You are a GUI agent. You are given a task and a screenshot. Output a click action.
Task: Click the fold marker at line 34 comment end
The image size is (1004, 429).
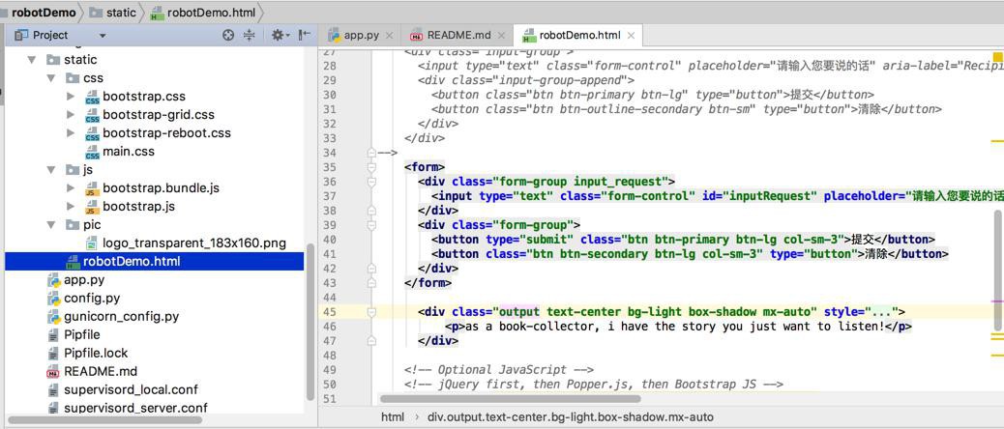pos(370,153)
